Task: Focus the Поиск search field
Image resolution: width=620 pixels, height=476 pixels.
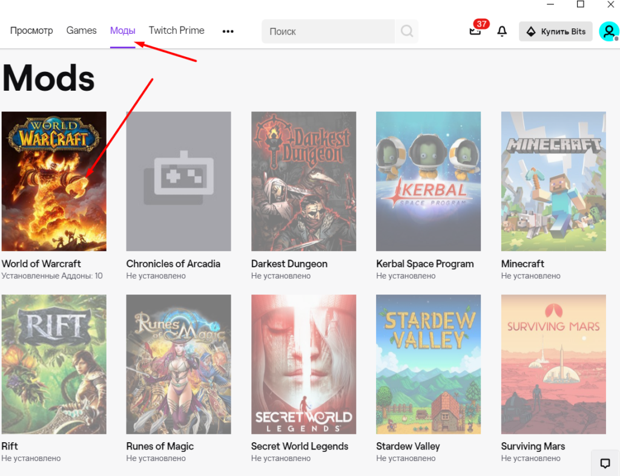Action: tap(328, 31)
